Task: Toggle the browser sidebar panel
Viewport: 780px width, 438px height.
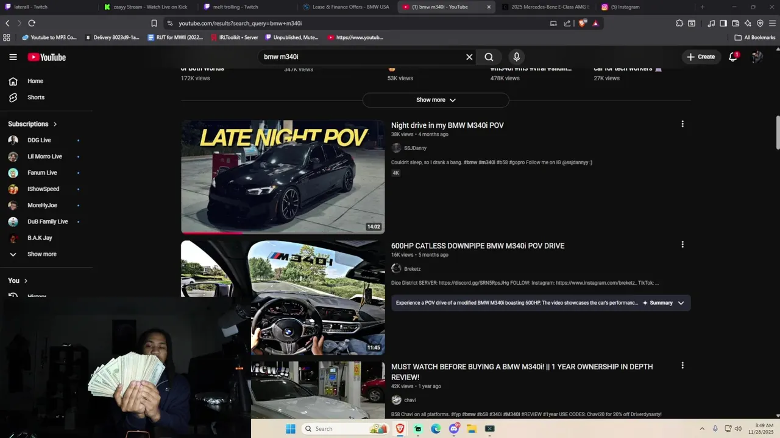Action: [x=723, y=23]
